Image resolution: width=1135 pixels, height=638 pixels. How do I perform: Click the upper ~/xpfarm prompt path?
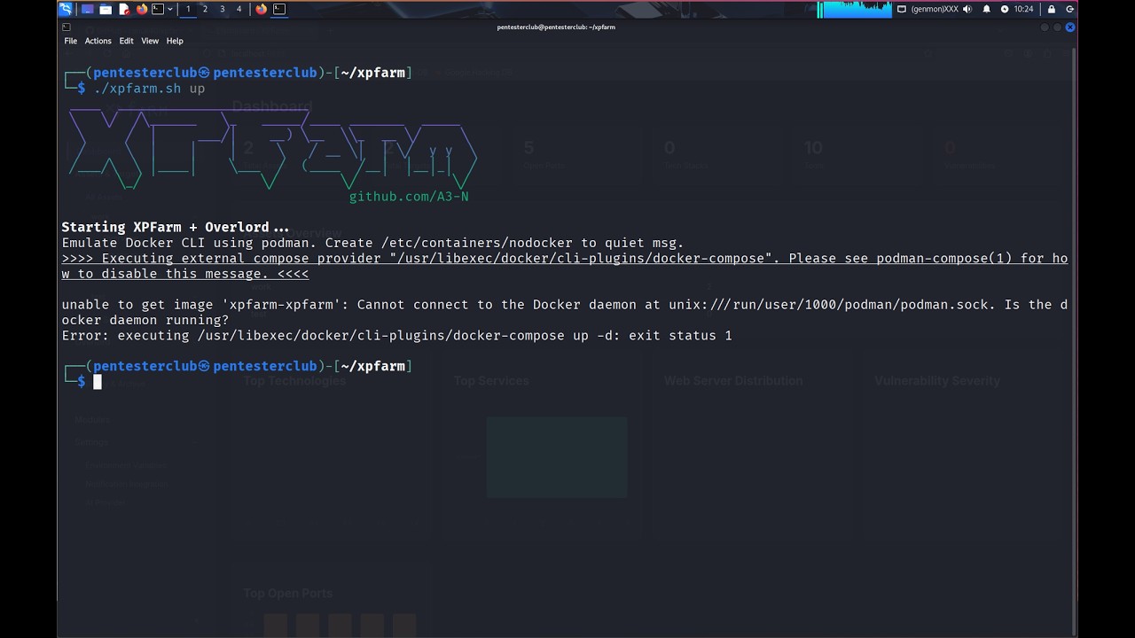click(x=372, y=73)
